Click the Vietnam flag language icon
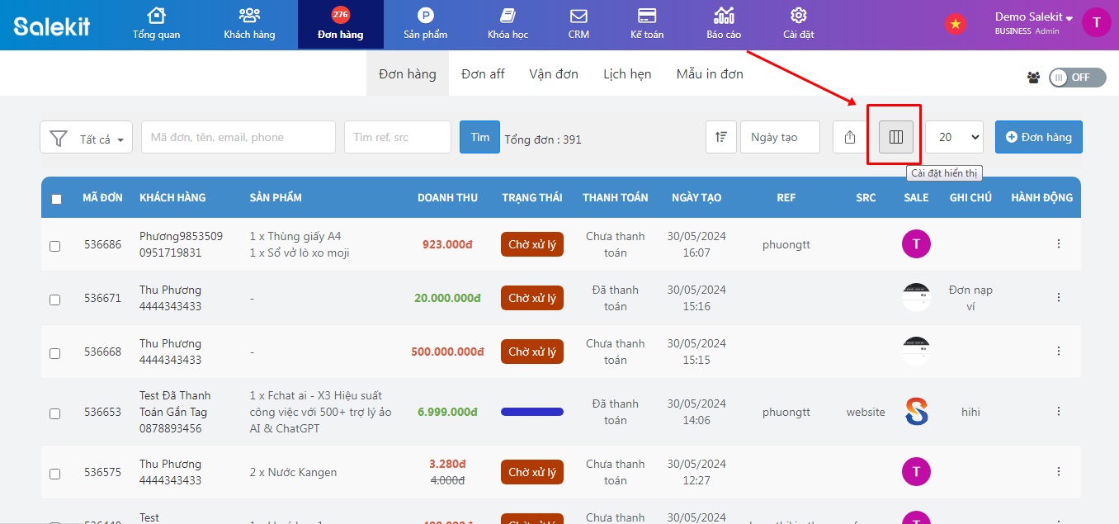 [x=956, y=24]
